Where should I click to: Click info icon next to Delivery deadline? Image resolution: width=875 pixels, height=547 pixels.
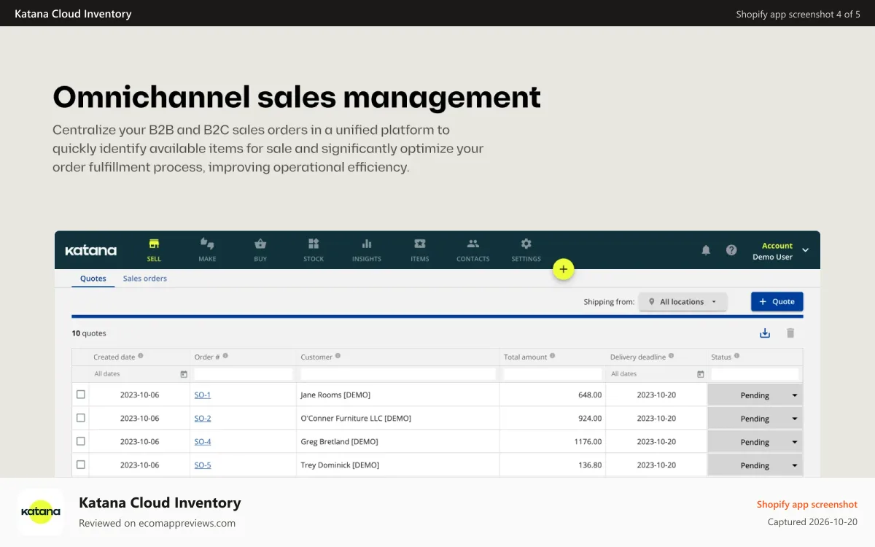coord(671,356)
